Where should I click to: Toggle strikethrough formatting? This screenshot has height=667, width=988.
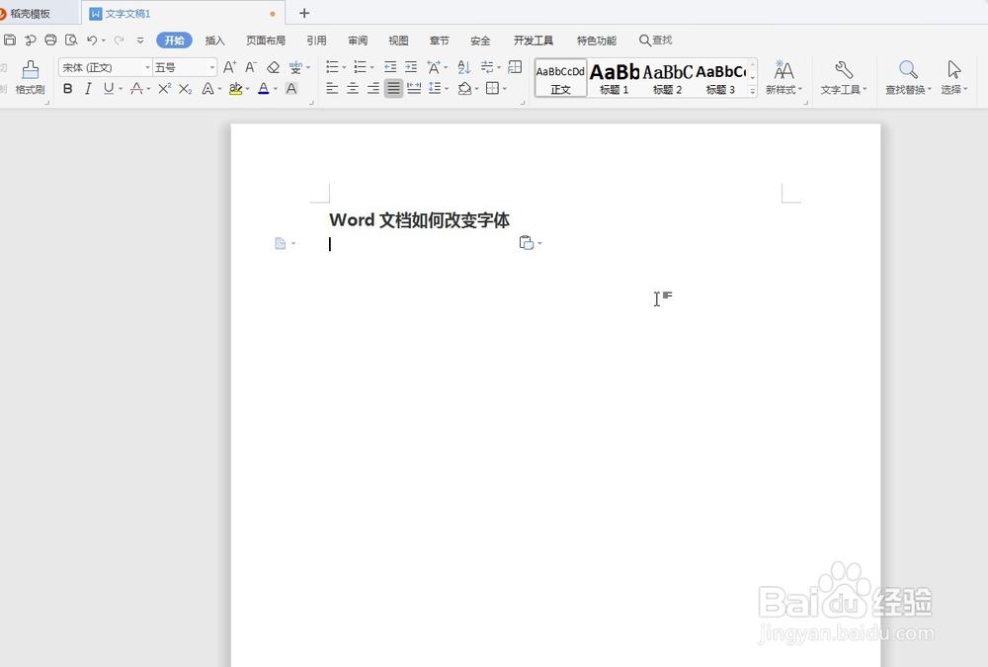click(x=136, y=89)
